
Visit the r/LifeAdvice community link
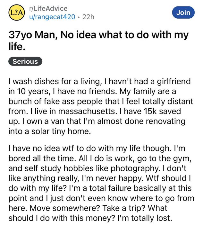tap(48, 8)
